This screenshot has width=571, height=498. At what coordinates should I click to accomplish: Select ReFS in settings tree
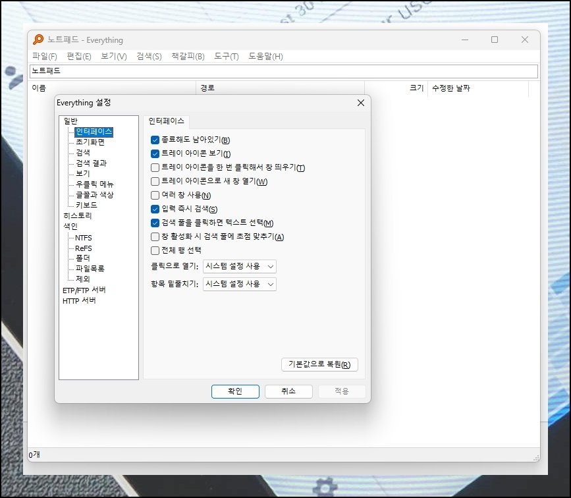[x=84, y=248]
